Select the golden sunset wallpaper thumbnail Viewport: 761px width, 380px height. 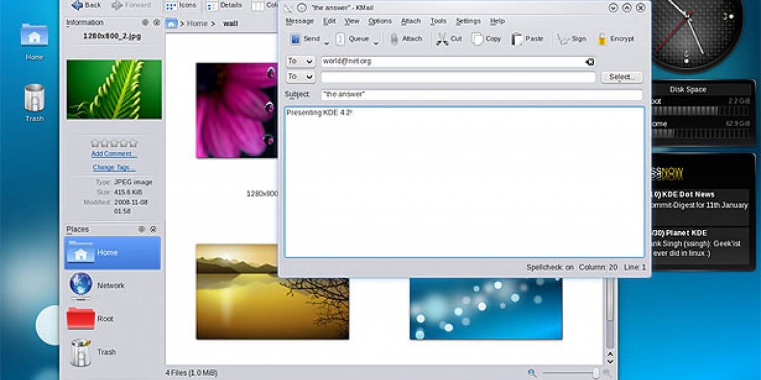pyautogui.click(x=272, y=291)
